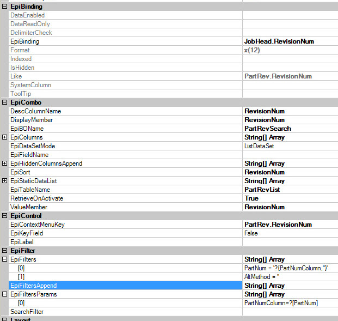The width and height of the screenshot is (338, 321).
Task: Select the RetrieveOnActivate property
Action: point(125,198)
